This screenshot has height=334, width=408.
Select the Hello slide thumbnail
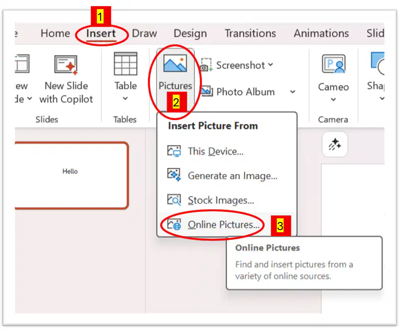(x=71, y=175)
